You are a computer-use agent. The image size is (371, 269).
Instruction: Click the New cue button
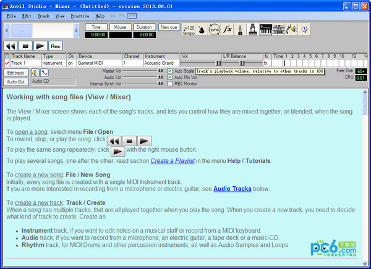169,27
